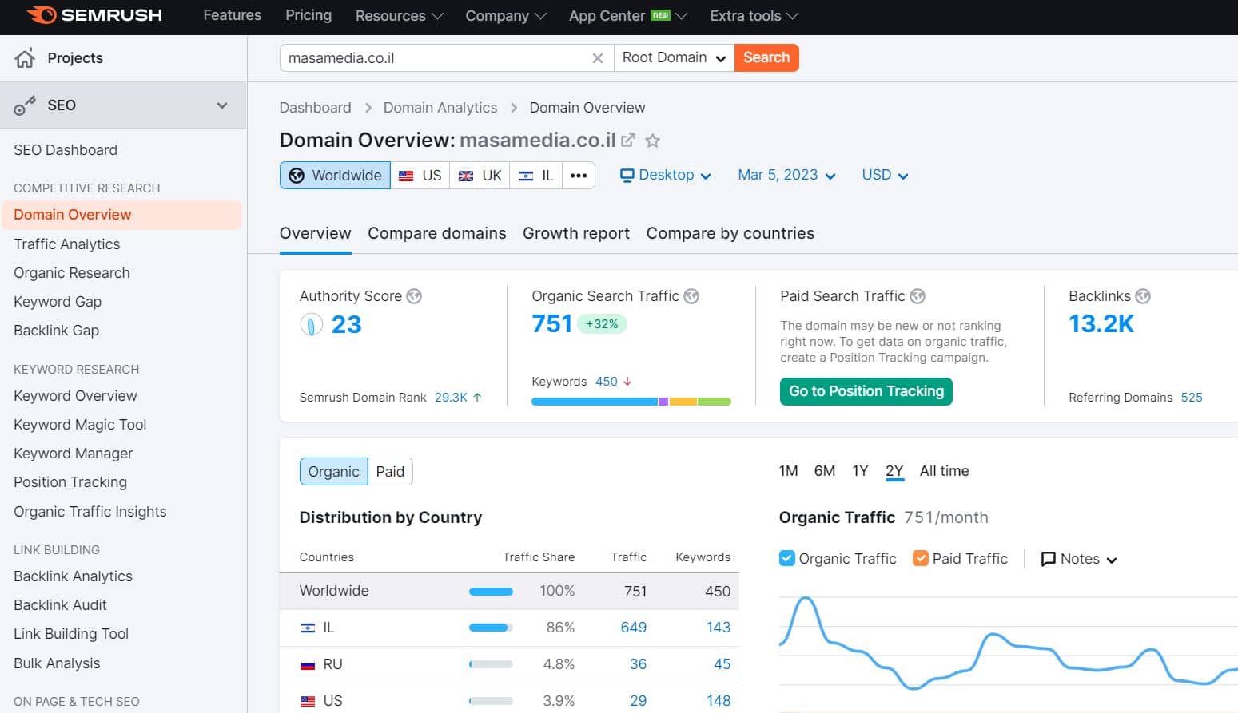Click Backlinks globe info icon
1238x713 pixels.
[x=1143, y=296]
